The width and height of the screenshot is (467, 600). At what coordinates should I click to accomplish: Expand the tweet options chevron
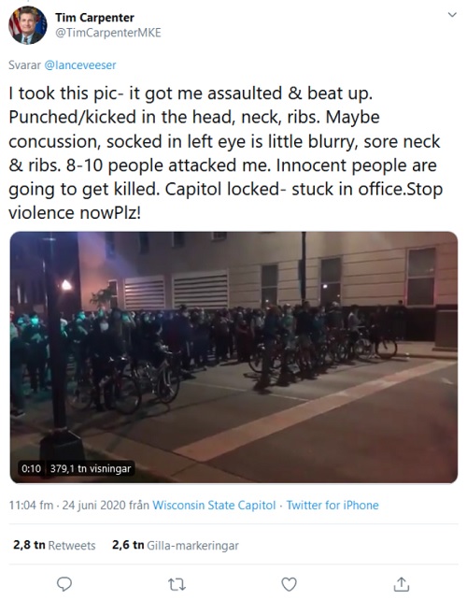[452, 15]
